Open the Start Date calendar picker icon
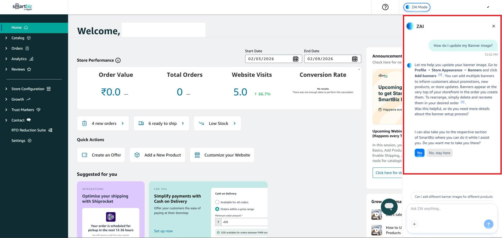The width and height of the screenshot is (502, 238). click(x=295, y=59)
